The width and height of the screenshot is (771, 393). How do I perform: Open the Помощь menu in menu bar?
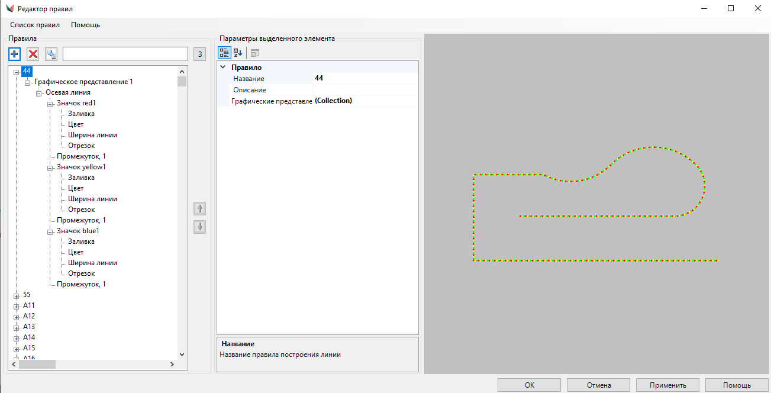(85, 25)
